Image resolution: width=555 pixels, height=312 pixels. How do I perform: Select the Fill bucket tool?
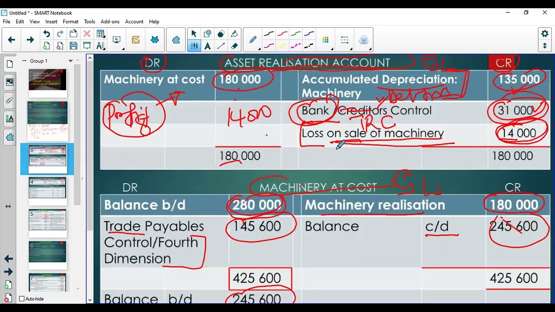click(x=234, y=34)
